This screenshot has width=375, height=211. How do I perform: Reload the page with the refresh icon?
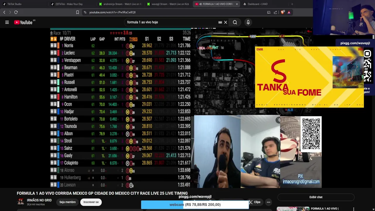click(16, 12)
